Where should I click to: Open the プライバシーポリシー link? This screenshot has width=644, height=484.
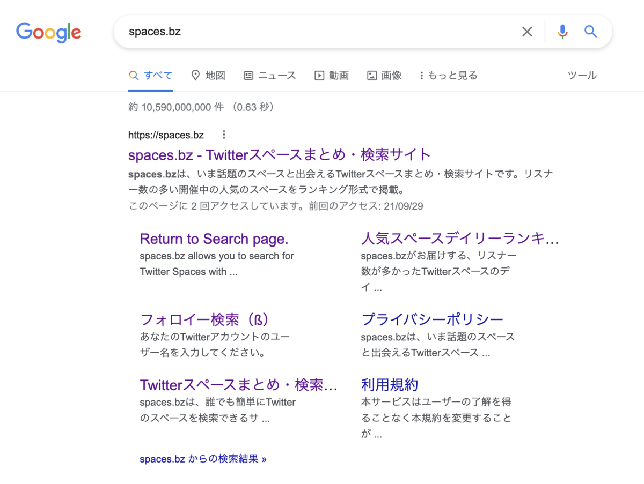432,319
